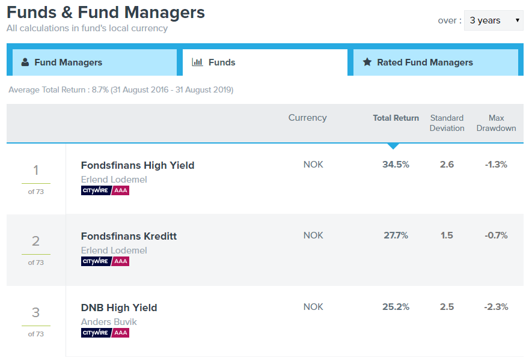Click rank number 1 of 73
This screenshot has width=529, height=358.
coord(35,170)
